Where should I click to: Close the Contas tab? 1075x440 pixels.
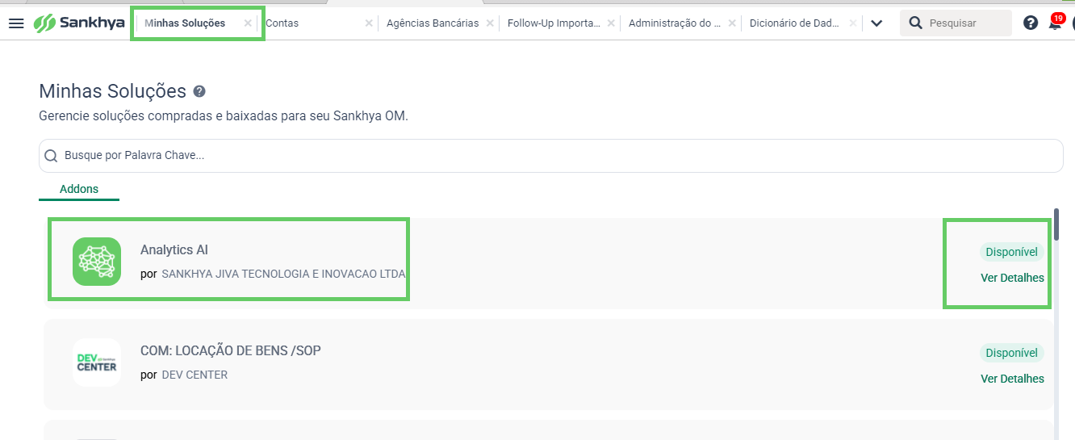point(369,23)
